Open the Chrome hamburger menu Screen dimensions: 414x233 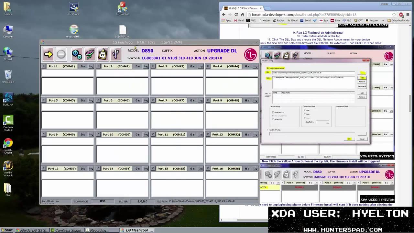click(x=408, y=15)
